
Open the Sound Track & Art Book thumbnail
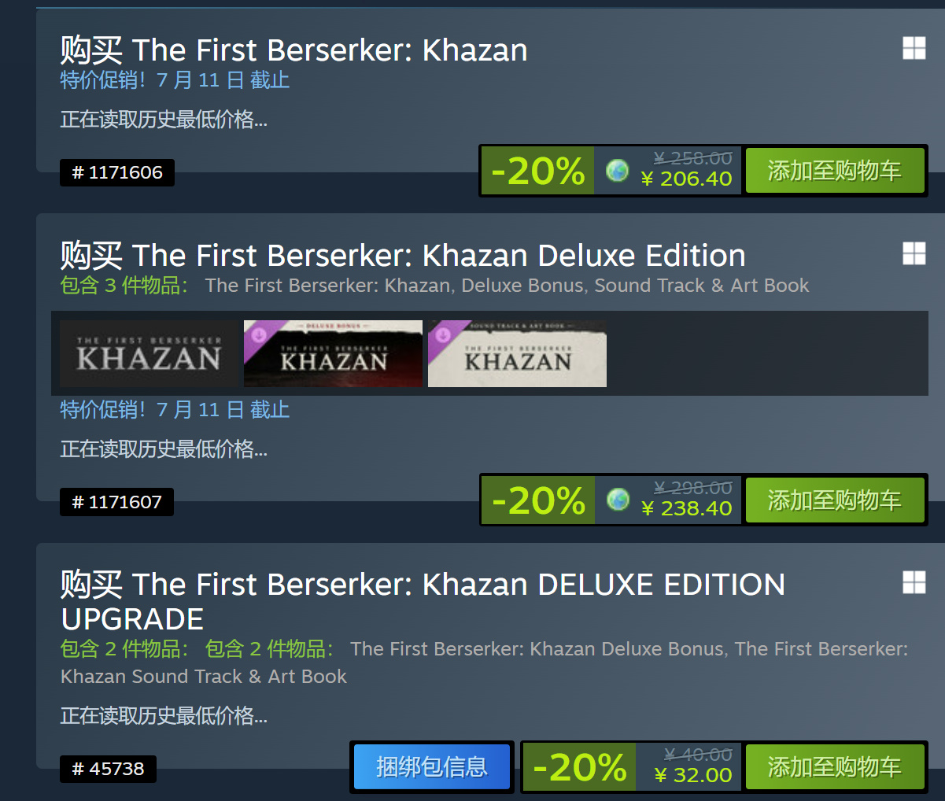pyautogui.click(x=517, y=353)
